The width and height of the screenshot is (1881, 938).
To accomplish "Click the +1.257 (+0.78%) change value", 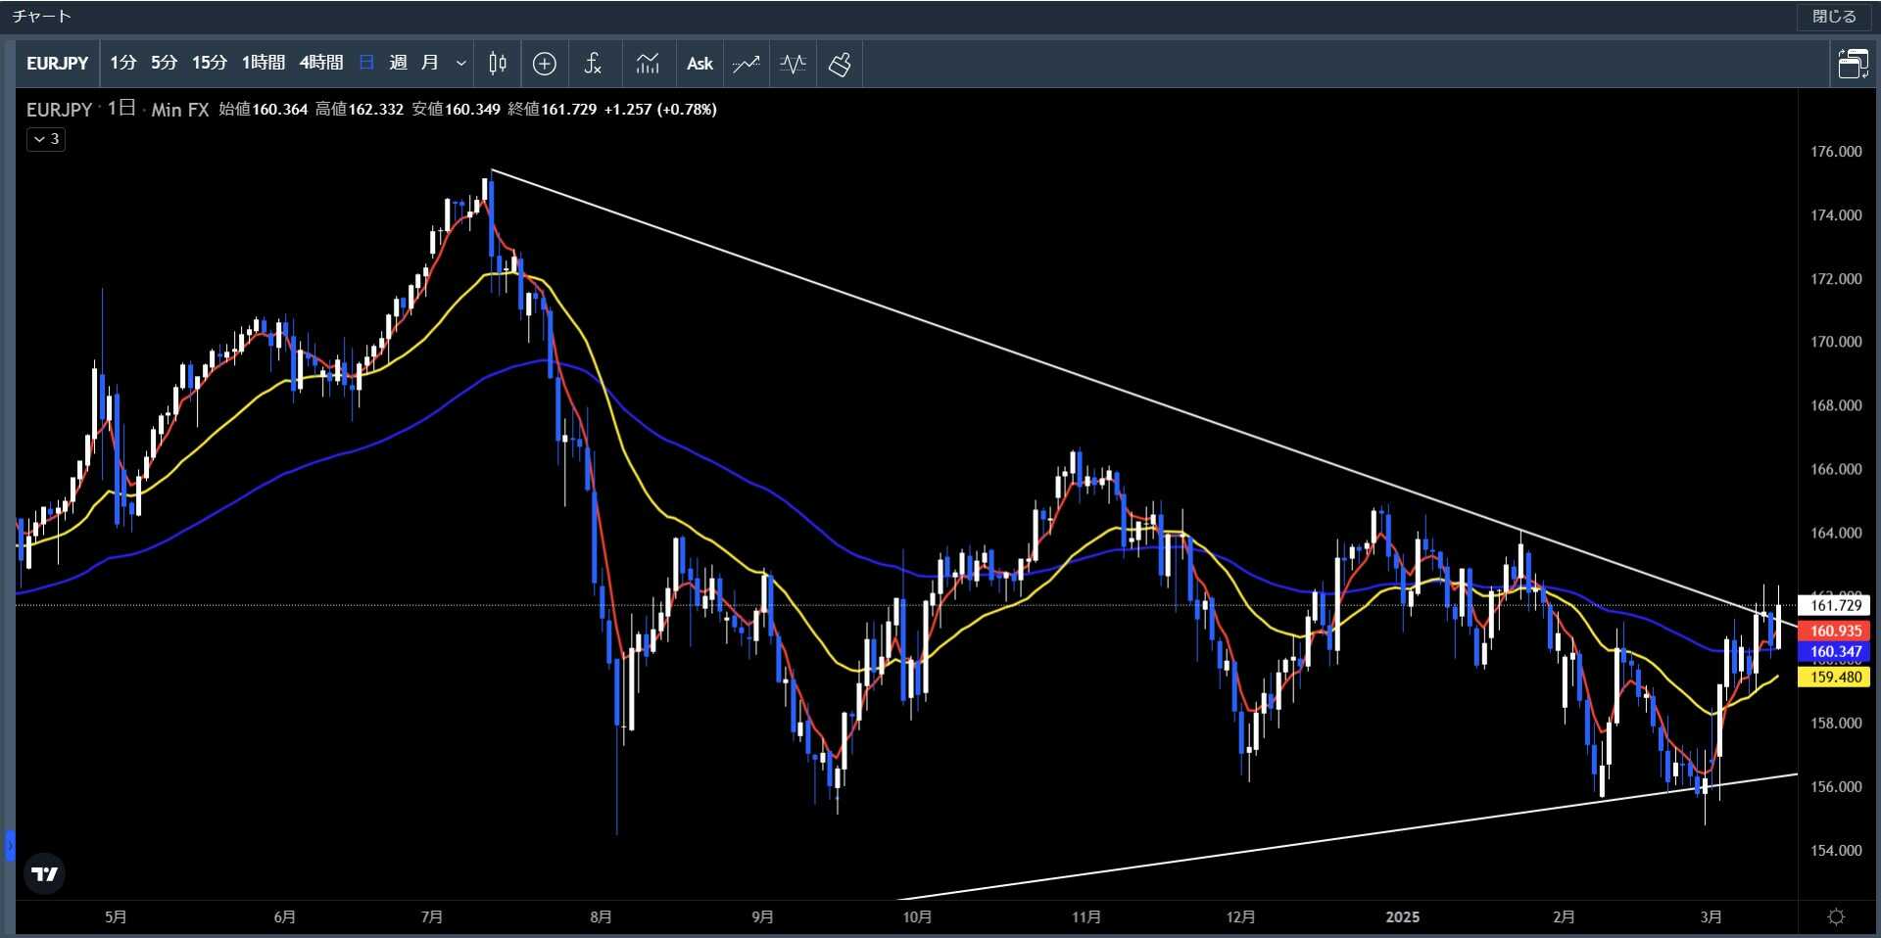I will pos(660,110).
